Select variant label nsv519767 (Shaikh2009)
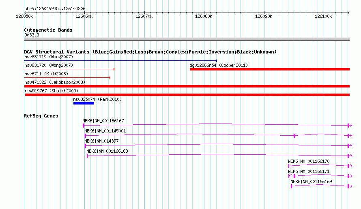The image size is (361, 209). (52, 91)
